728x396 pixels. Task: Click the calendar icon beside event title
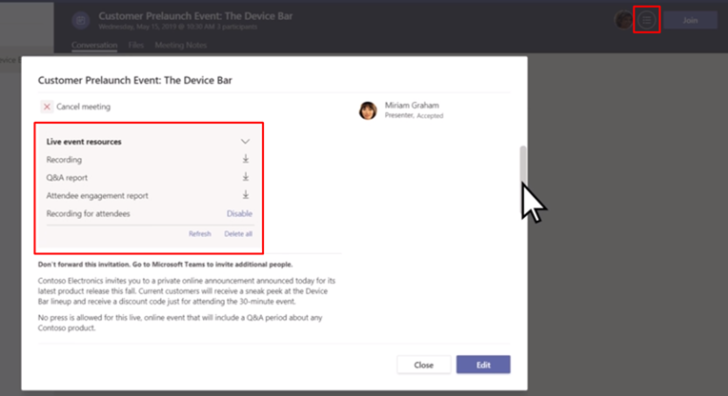click(81, 20)
